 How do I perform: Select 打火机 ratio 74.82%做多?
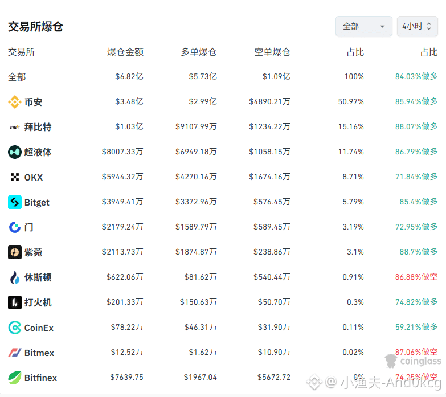tap(416, 302)
